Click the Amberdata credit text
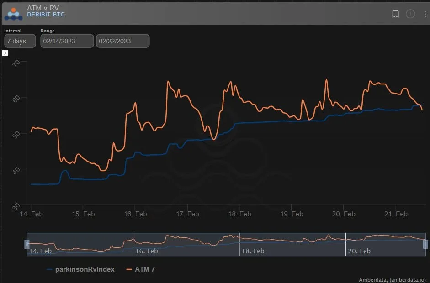Viewport: 430px width, 283px height. coord(393,280)
